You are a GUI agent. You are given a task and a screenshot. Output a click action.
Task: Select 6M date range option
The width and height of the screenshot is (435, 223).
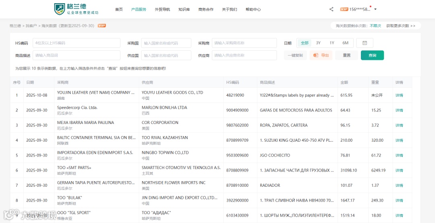pyautogui.click(x=346, y=43)
